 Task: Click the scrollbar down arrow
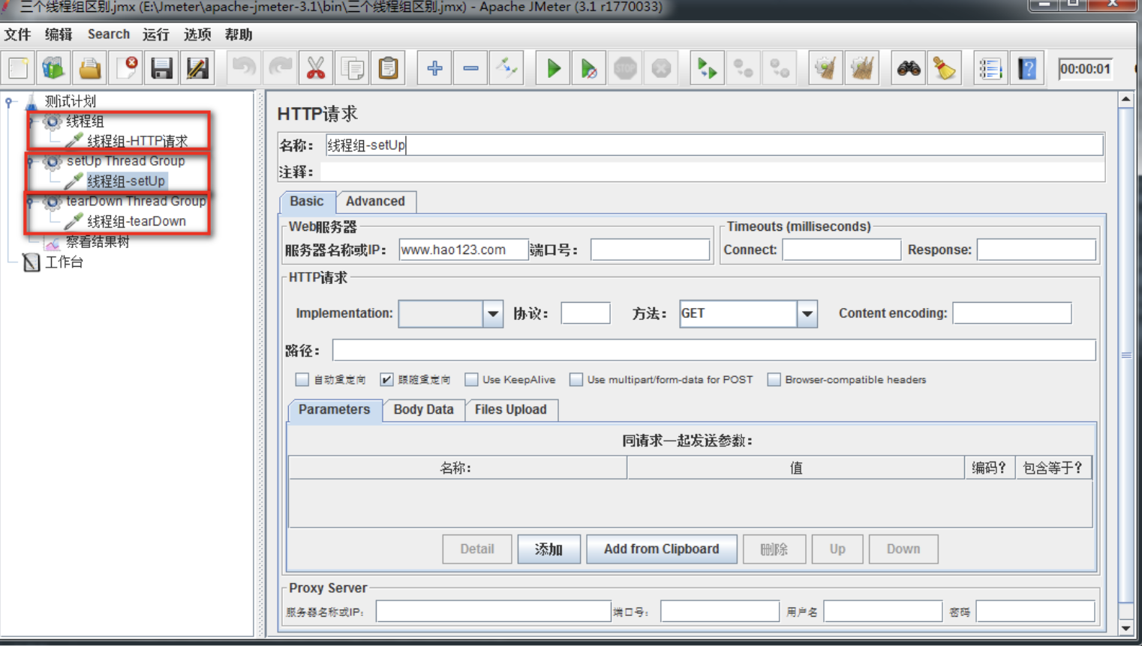pos(1125,628)
